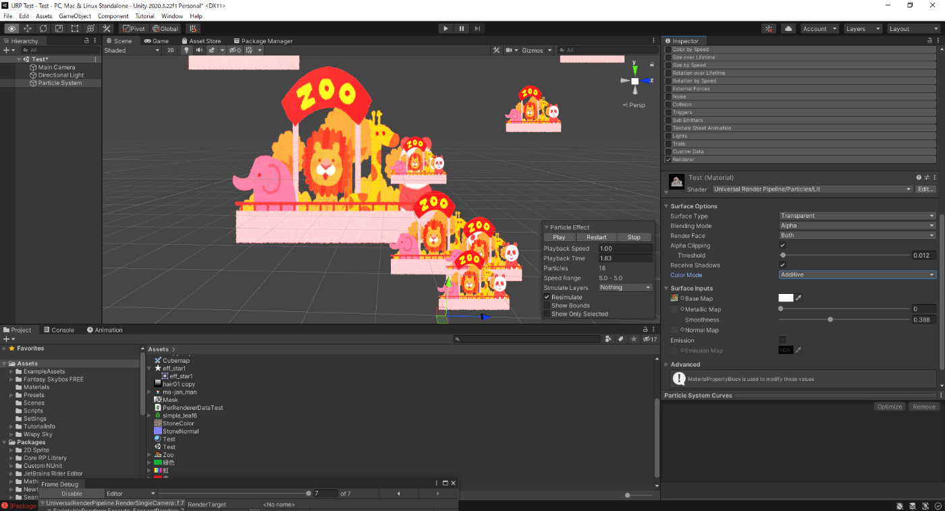
Task: Search by type in Project window
Action: coord(608,339)
